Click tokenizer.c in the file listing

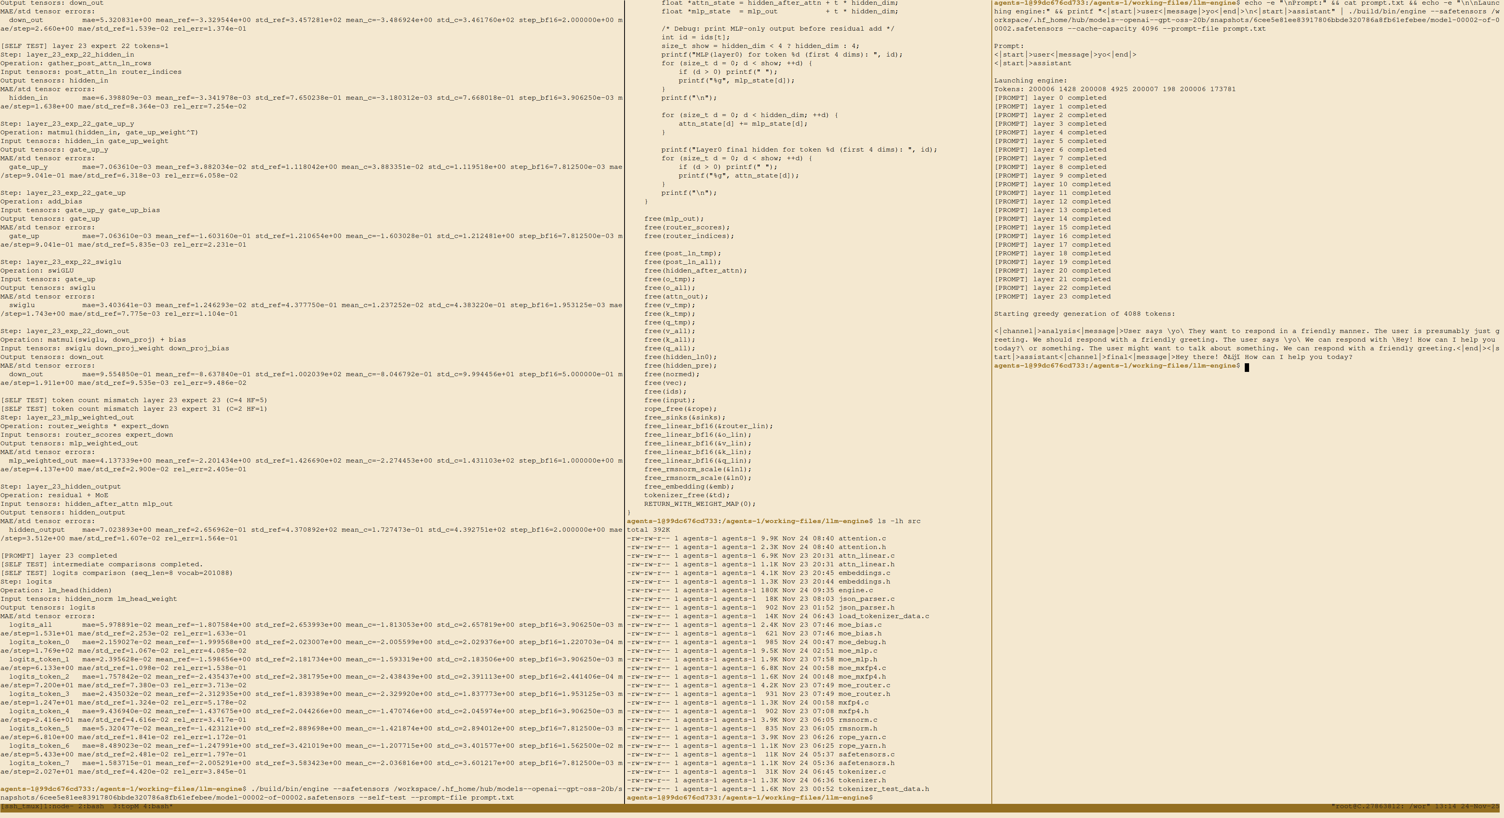click(x=862, y=771)
